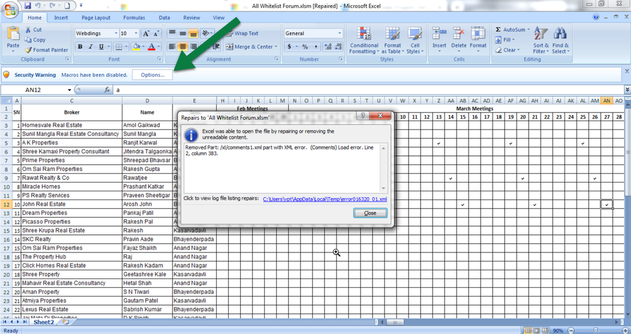Toggle Align Text Right

(x=193, y=47)
